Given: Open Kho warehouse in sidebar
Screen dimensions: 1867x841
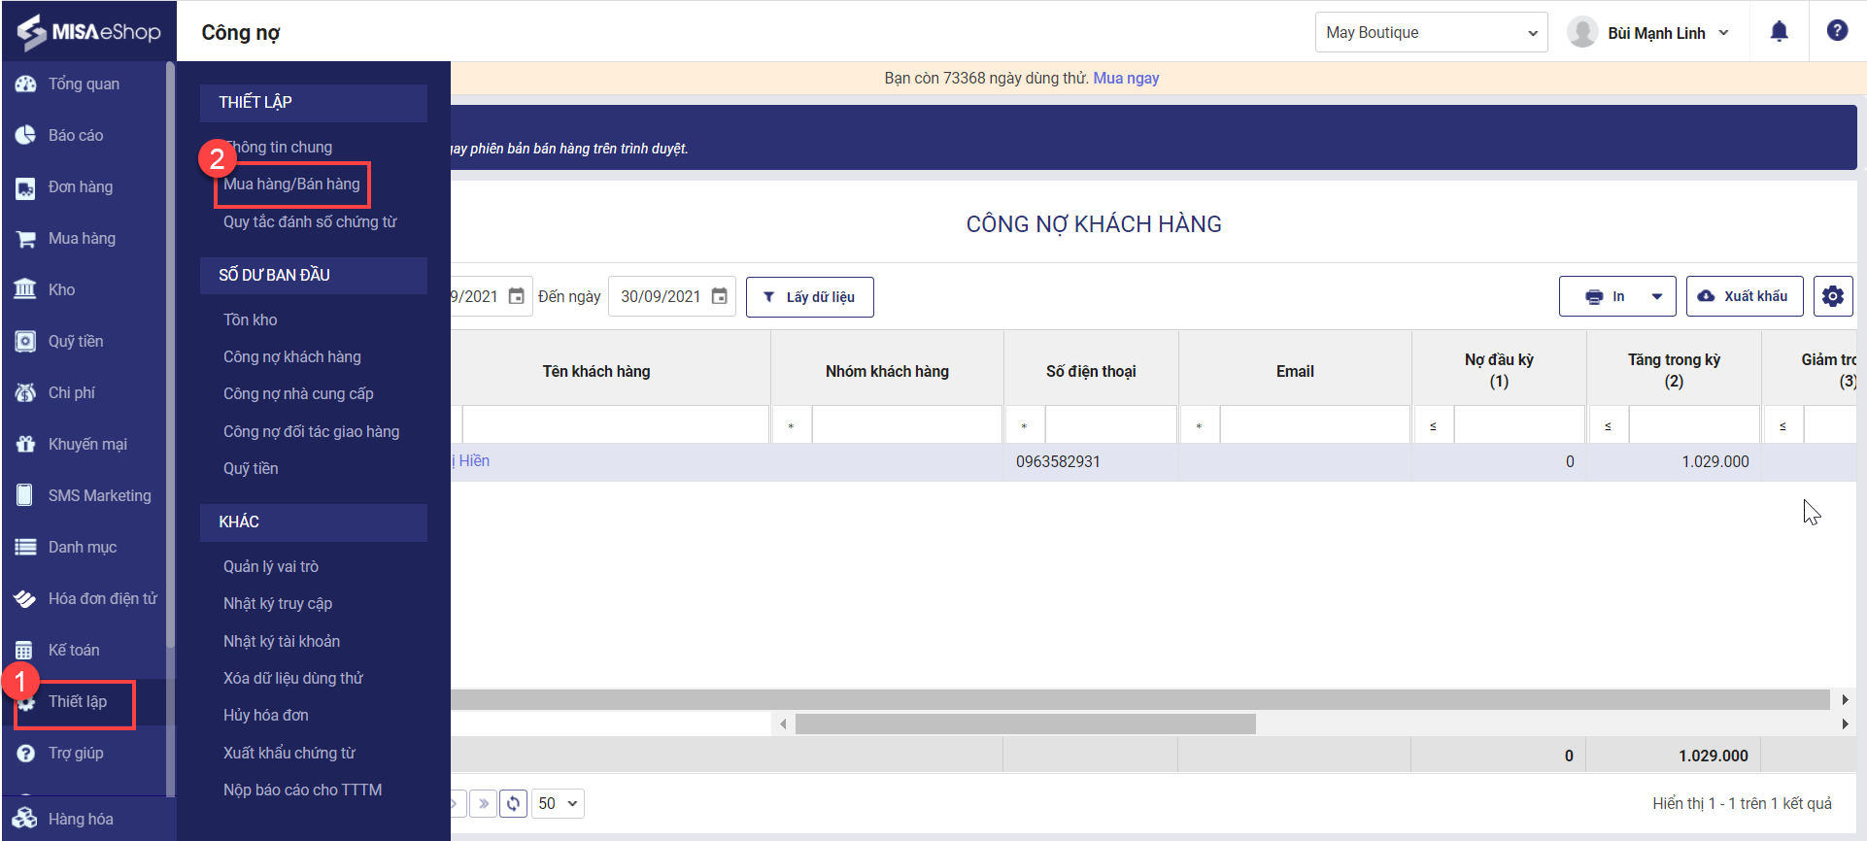Looking at the screenshot, I should tap(61, 289).
